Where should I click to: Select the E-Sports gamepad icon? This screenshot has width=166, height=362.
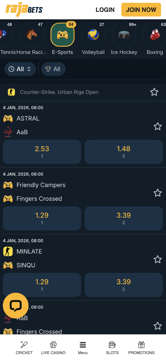pyautogui.click(x=62, y=34)
